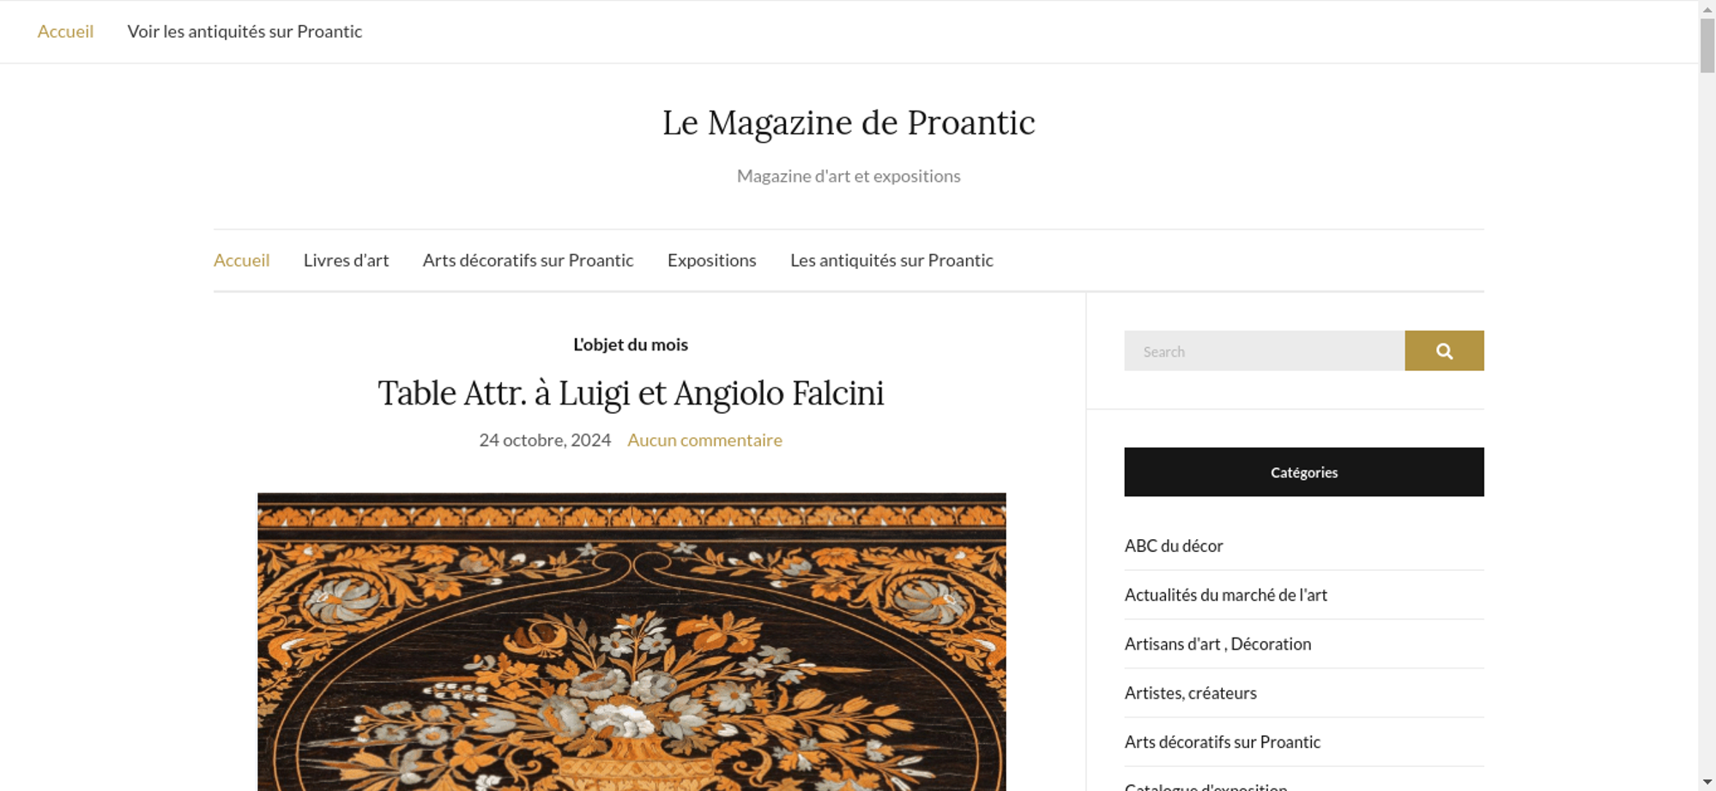Select Accueil in the main navigation
The height and width of the screenshot is (791, 1716).
click(x=241, y=261)
